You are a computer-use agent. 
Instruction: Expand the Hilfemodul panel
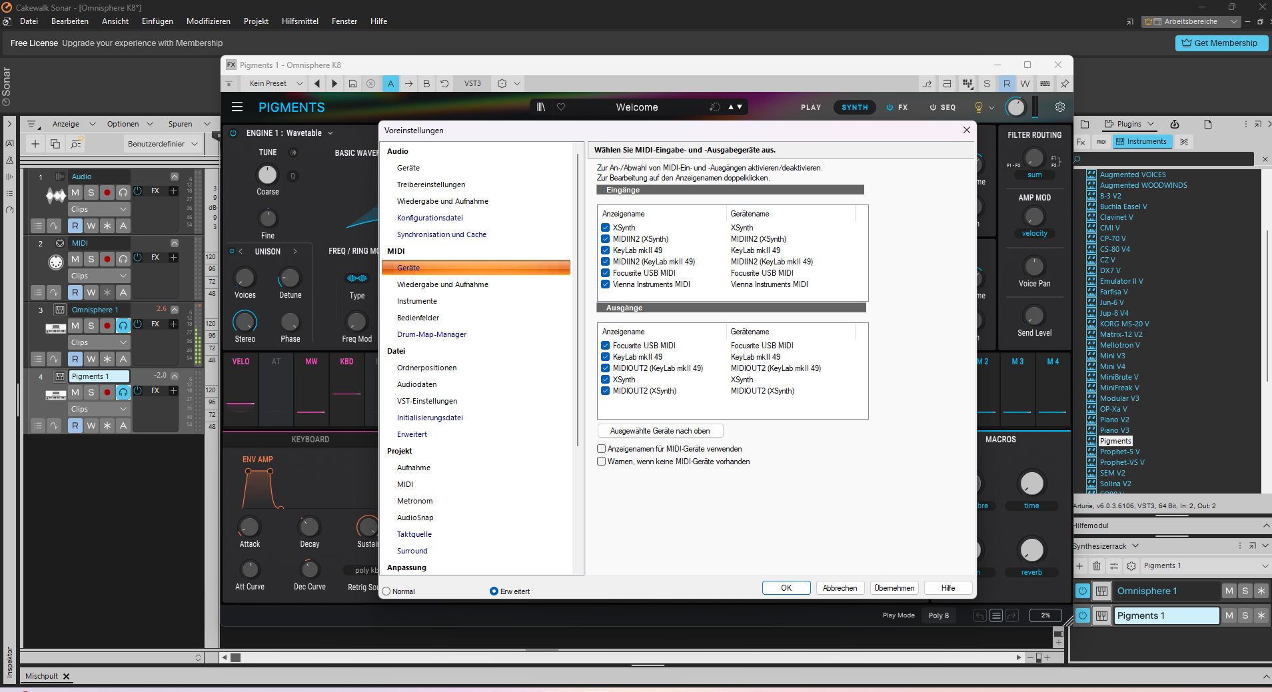[x=1266, y=525]
